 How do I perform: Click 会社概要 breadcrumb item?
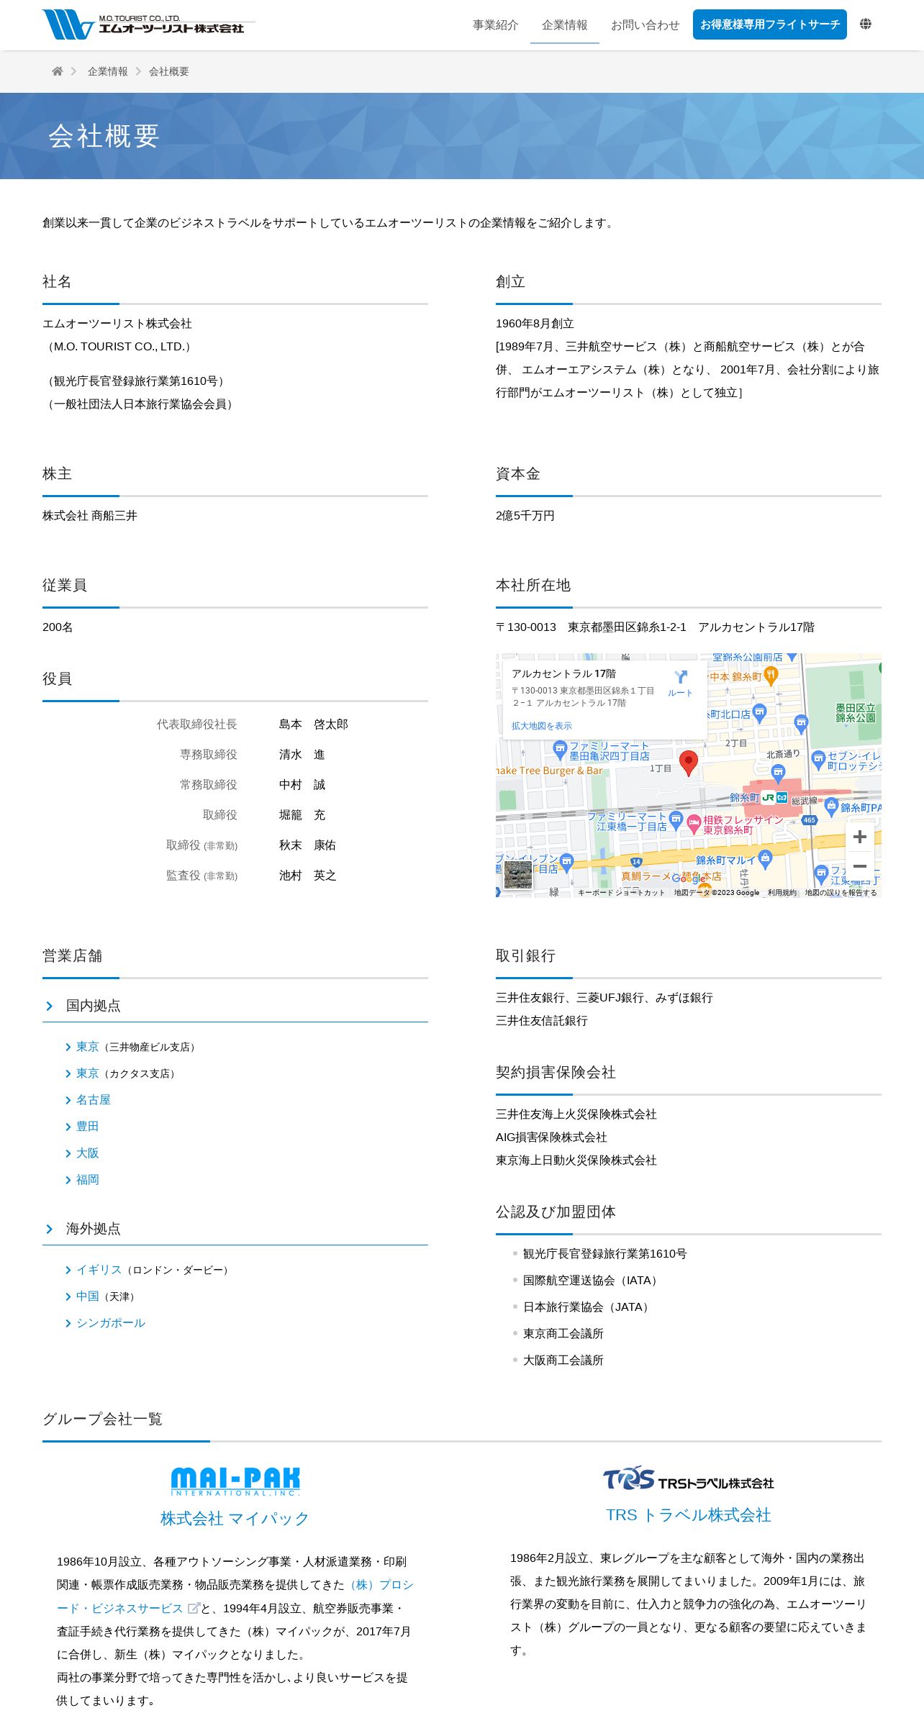[x=169, y=71]
